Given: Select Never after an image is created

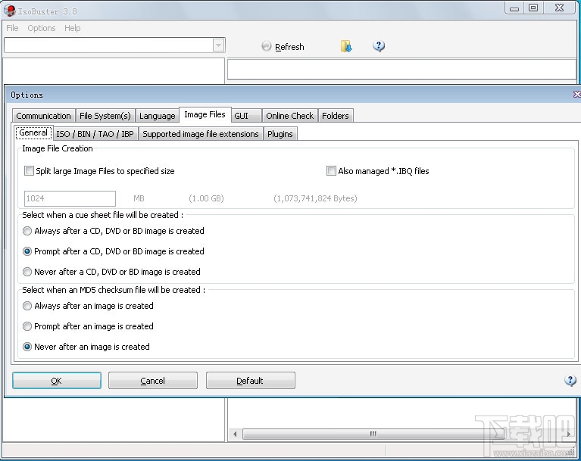Looking at the screenshot, I should [27, 347].
